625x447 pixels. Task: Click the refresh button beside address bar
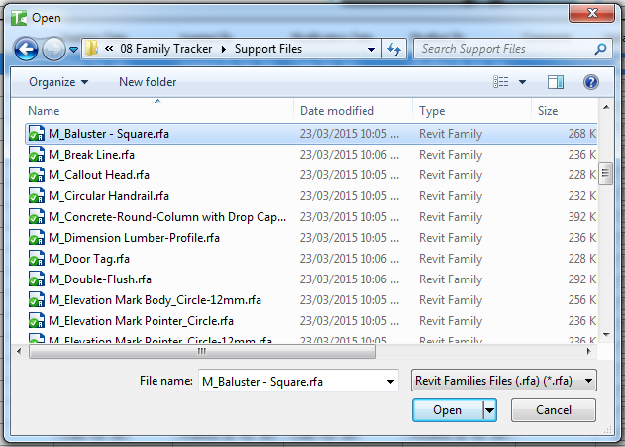pos(394,49)
